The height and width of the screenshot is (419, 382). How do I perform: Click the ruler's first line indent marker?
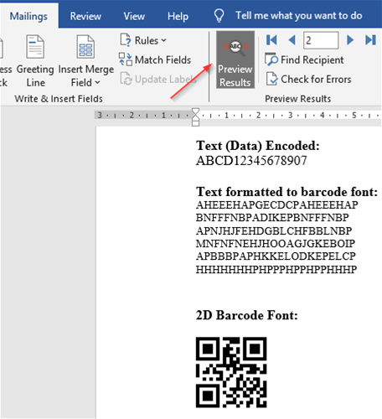click(195, 111)
